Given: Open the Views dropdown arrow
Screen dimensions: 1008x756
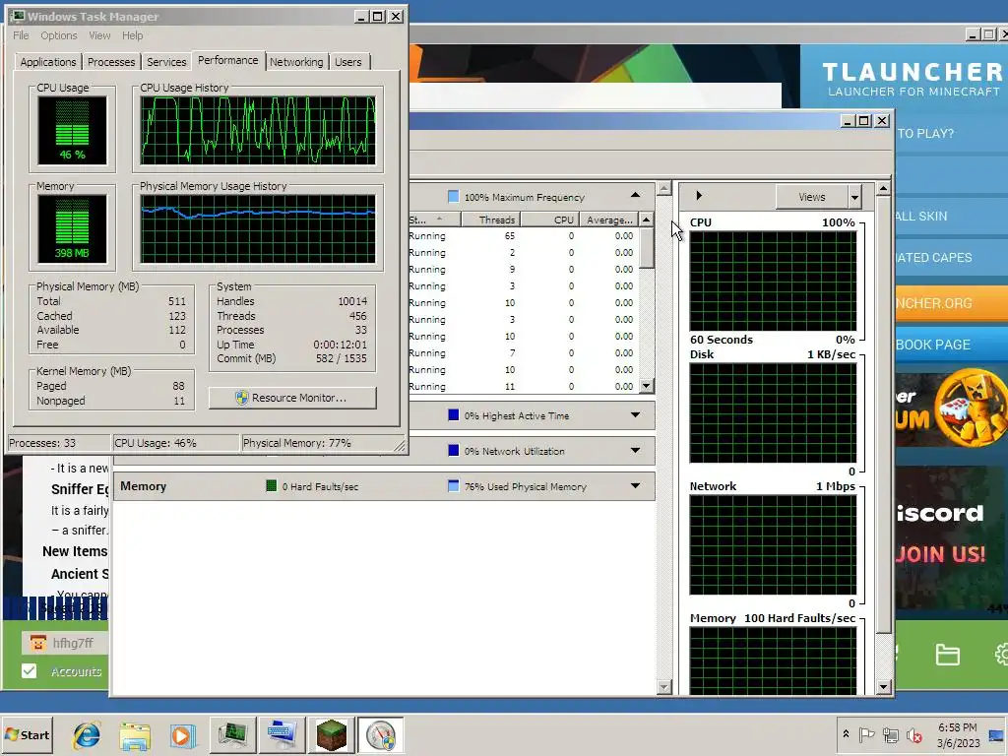Looking at the screenshot, I should (855, 197).
